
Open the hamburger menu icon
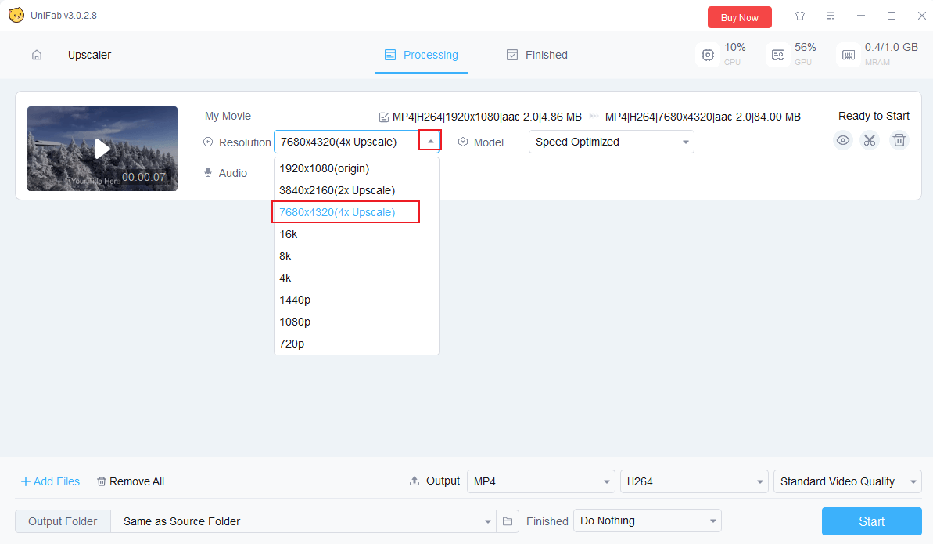click(830, 16)
